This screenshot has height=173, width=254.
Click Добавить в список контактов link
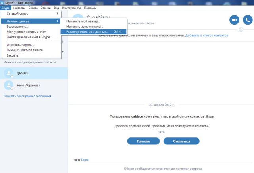(x=206, y=35)
